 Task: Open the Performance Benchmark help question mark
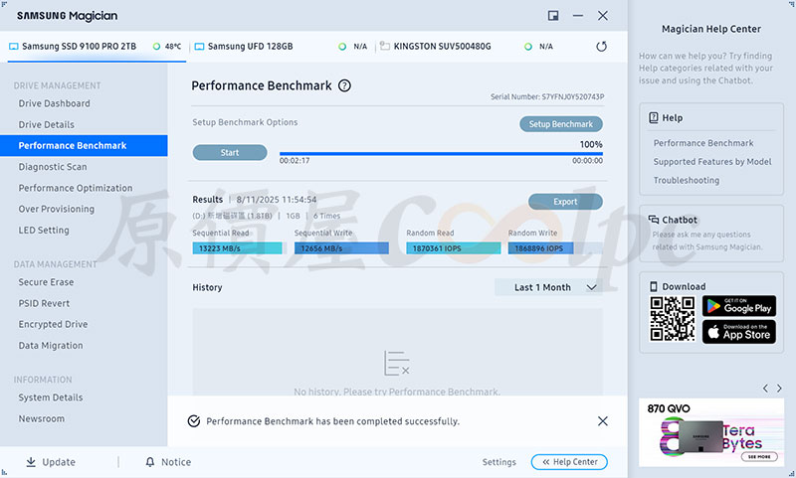344,85
